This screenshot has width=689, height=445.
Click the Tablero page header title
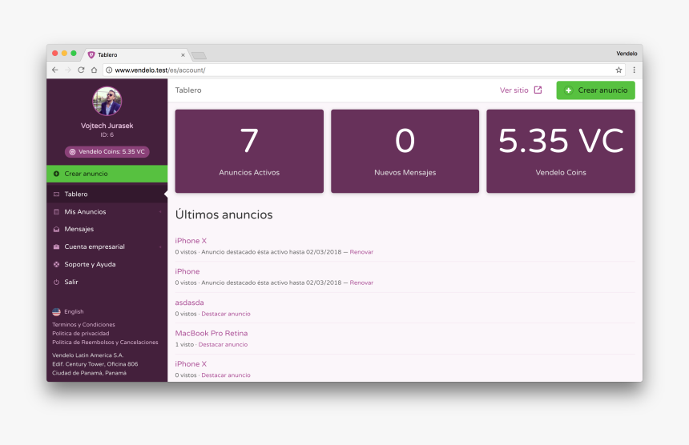(188, 90)
